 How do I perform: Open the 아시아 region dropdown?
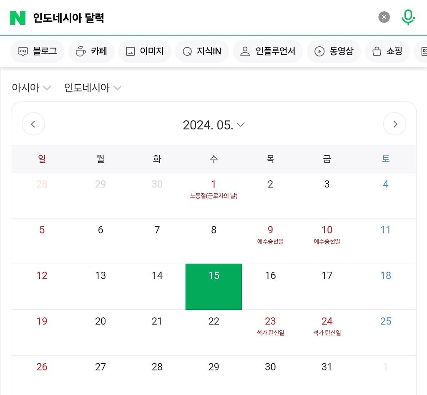31,88
